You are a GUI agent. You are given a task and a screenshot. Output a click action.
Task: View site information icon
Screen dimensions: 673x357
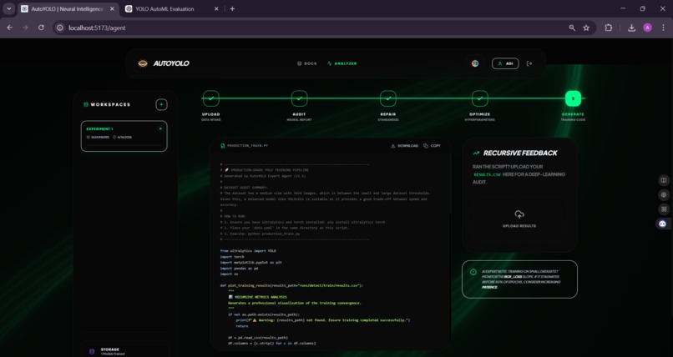(60, 28)
